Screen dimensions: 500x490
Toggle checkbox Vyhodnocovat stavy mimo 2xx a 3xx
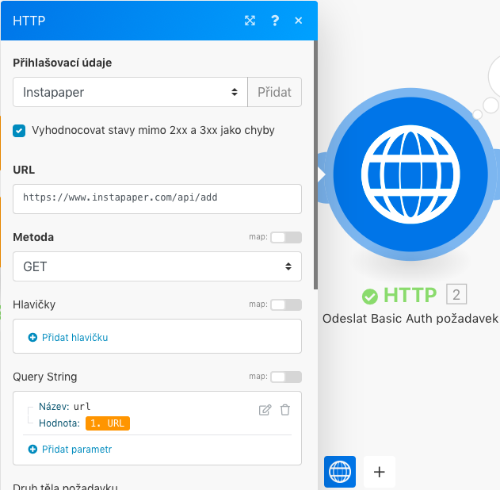pos(20,130)
